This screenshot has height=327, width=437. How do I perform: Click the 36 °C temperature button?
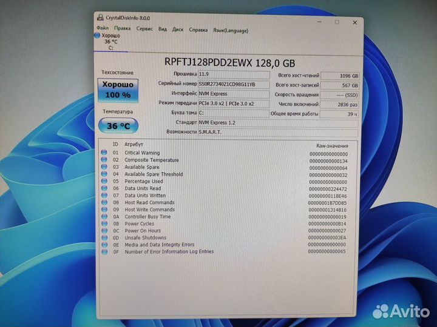click(x=118, y=126)
